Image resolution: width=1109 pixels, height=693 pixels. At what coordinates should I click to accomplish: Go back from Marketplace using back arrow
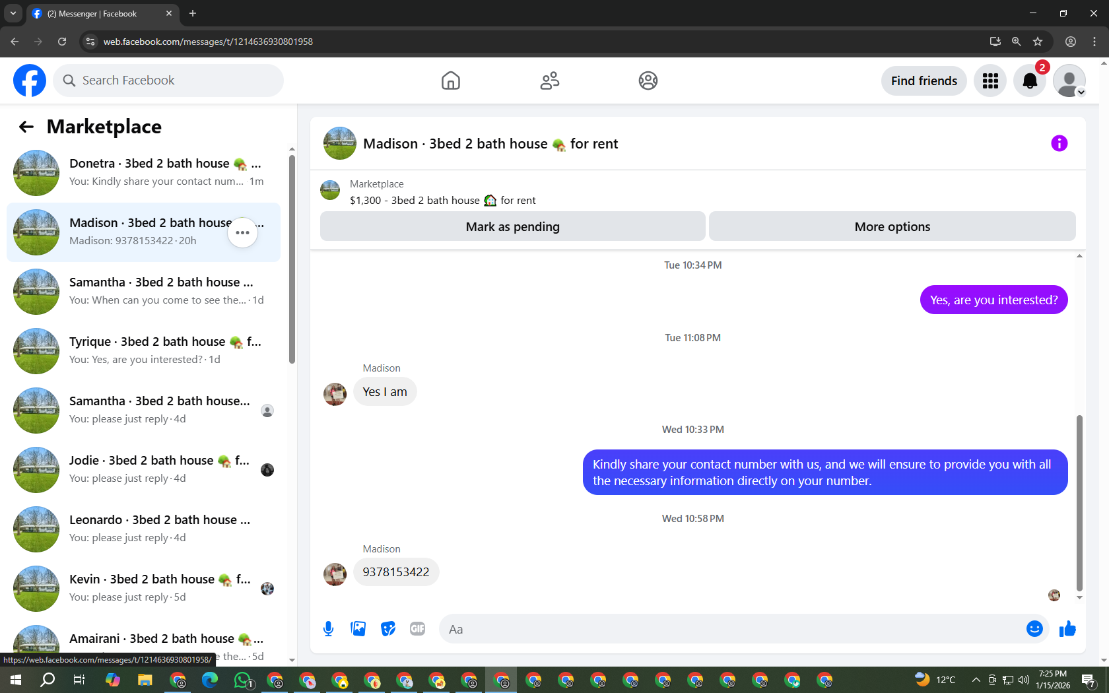(x=26, y=127)
